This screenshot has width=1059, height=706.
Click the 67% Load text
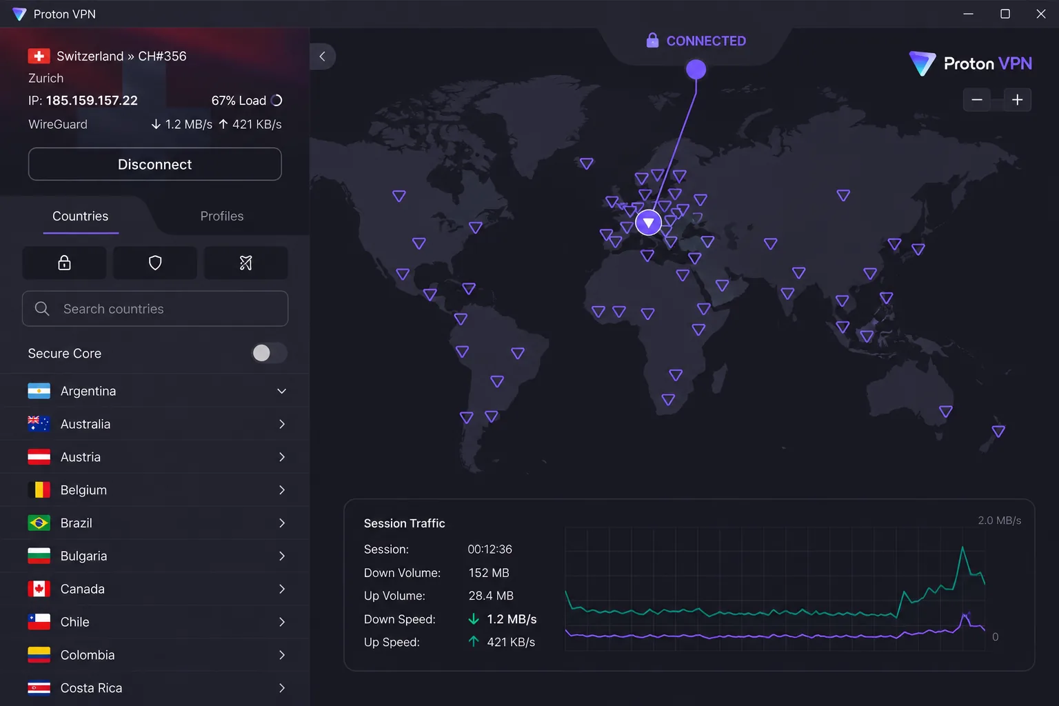(239, 101)
